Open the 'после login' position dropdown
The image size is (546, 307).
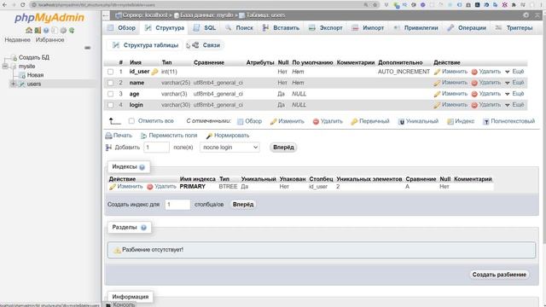tap(229, 148)
